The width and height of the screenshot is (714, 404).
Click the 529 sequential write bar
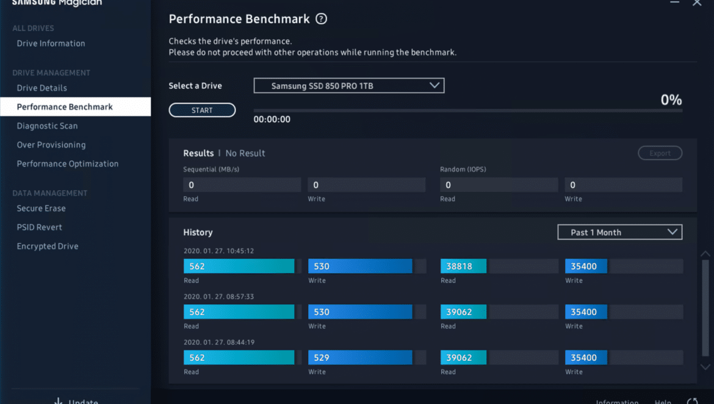tap(359, 358)
